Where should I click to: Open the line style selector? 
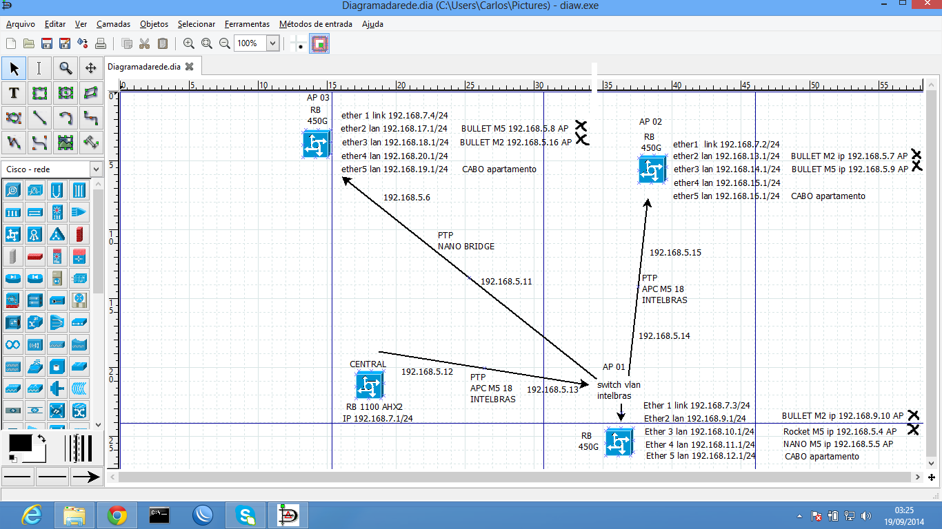pos(52,476)
